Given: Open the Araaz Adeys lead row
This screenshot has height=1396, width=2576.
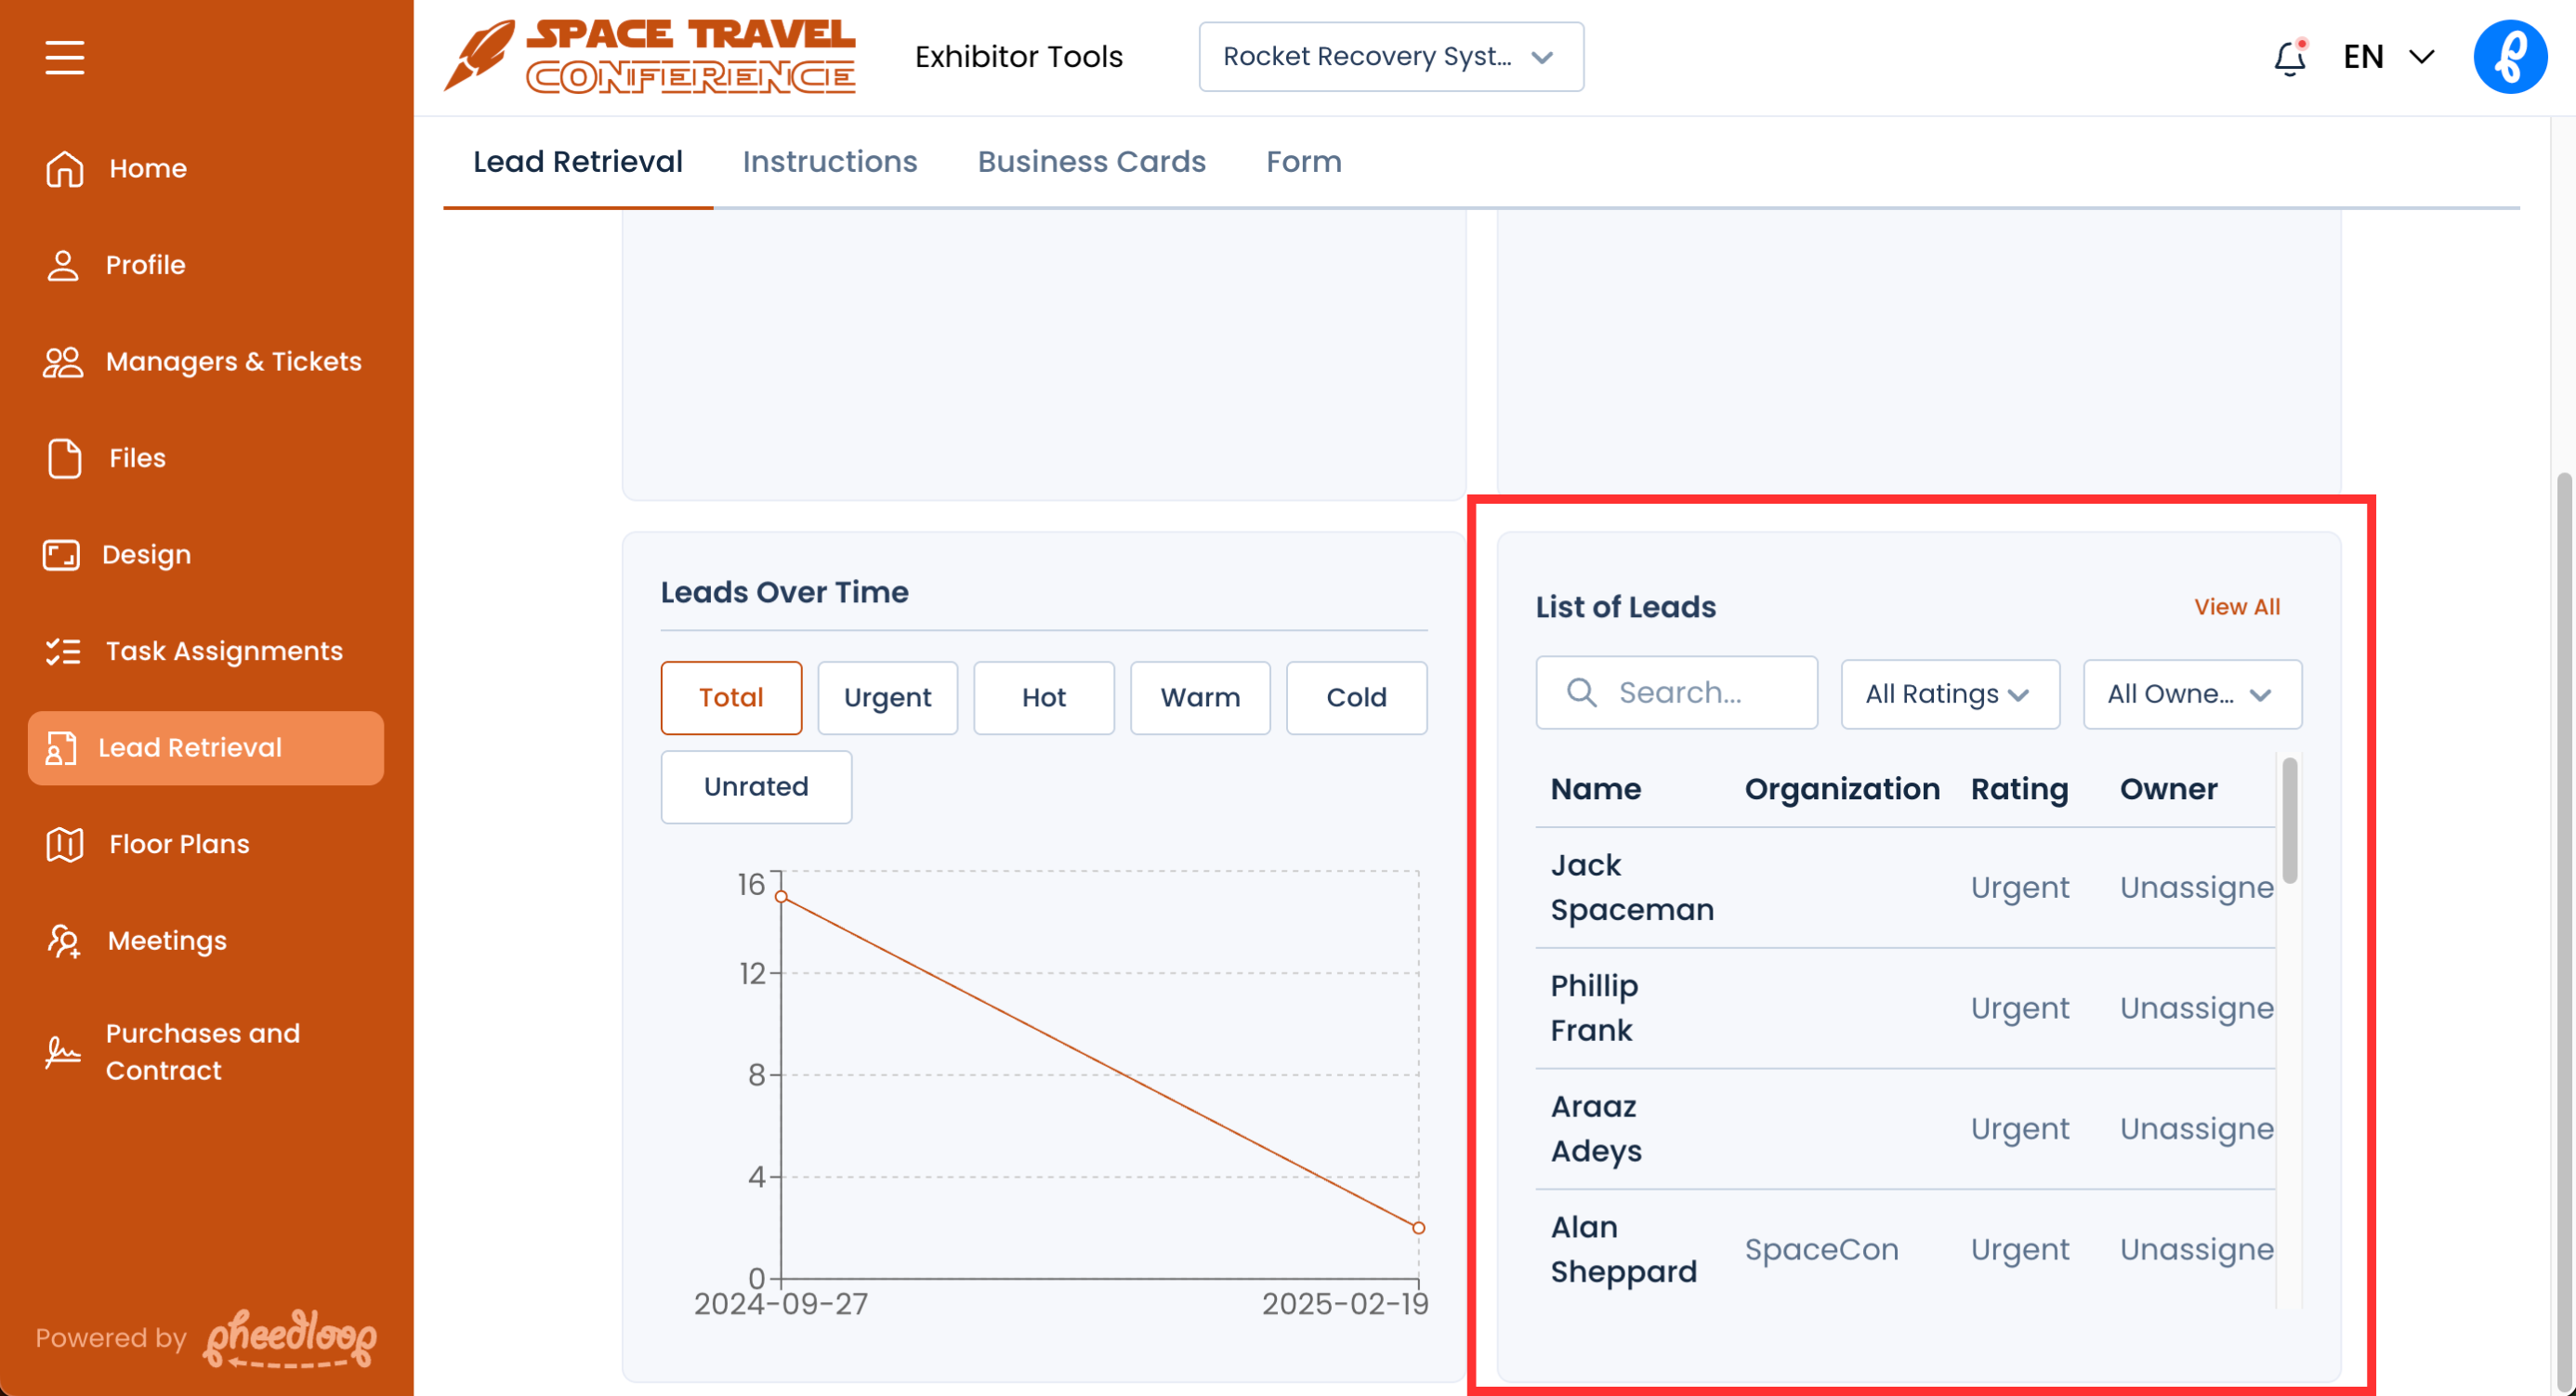Looking at the screenshot, I should pyautogui.click(x=1905, y=1130).
